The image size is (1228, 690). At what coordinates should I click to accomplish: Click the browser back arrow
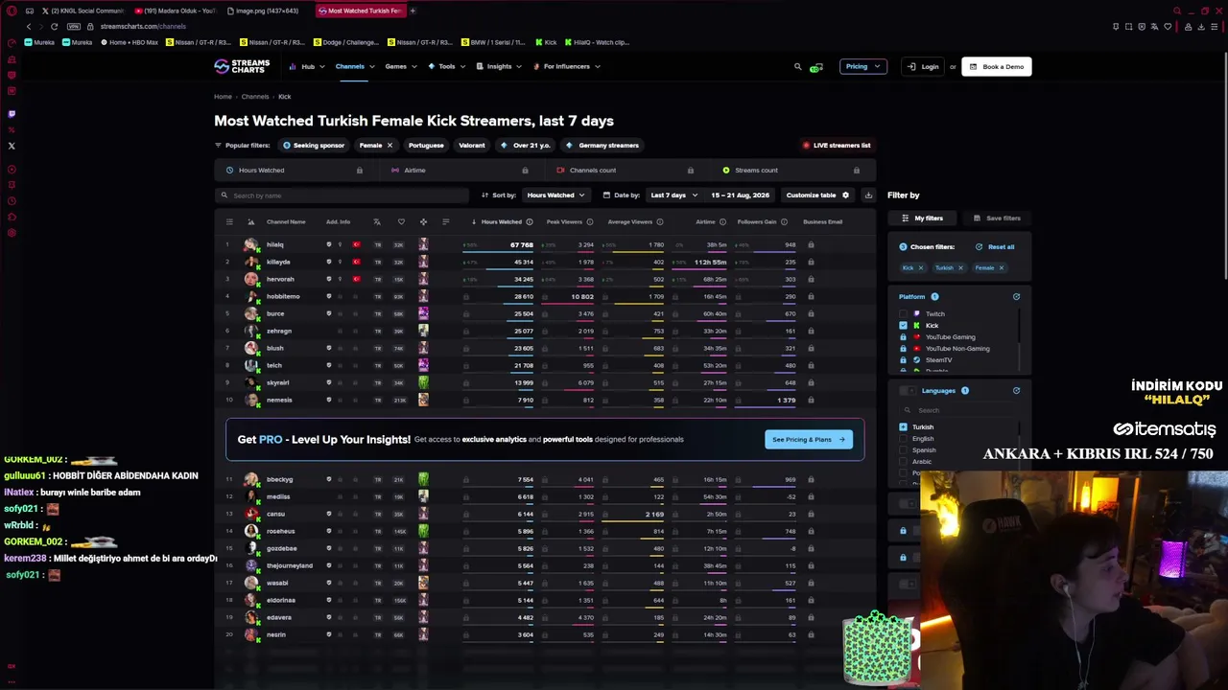(29, 27)
